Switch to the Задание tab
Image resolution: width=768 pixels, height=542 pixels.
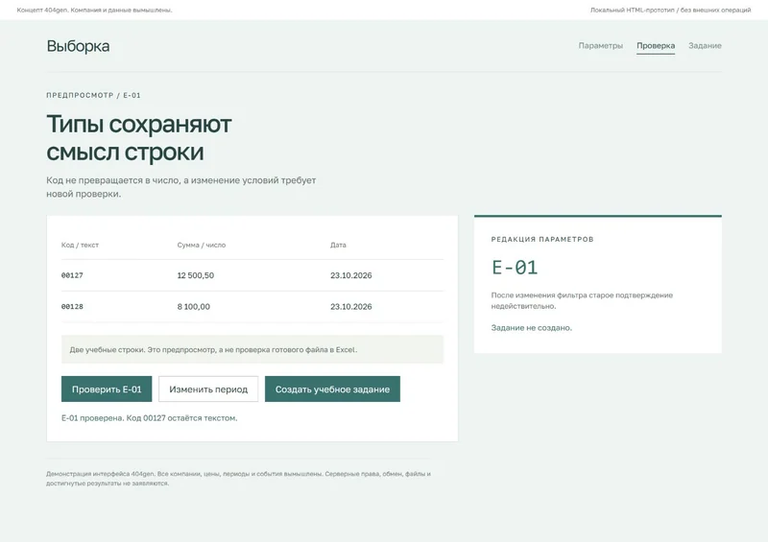(705, 45)
